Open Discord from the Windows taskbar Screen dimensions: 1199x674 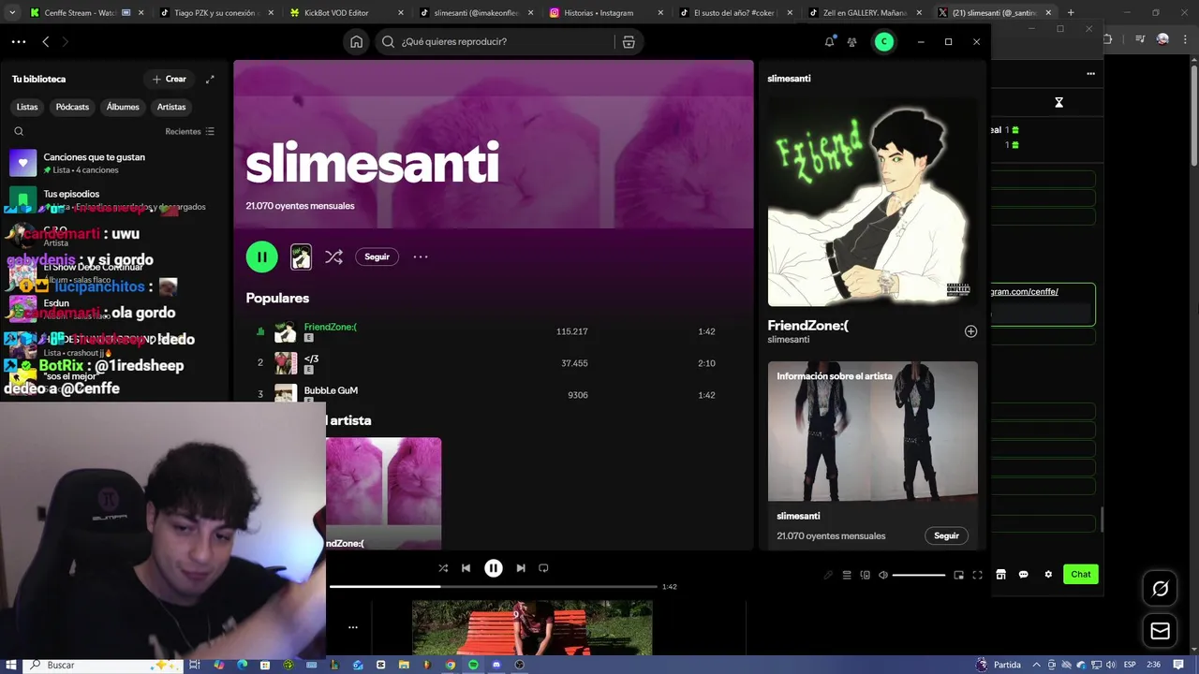(496, 665)
